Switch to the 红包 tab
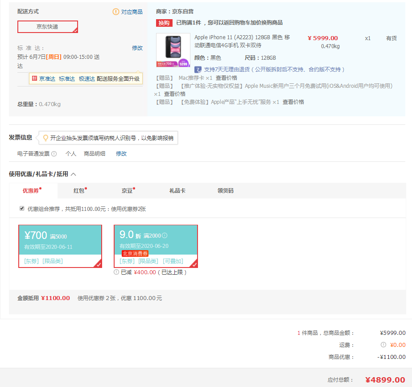Image resolution: width=412 pixels, height=387 pixels. 79,191
